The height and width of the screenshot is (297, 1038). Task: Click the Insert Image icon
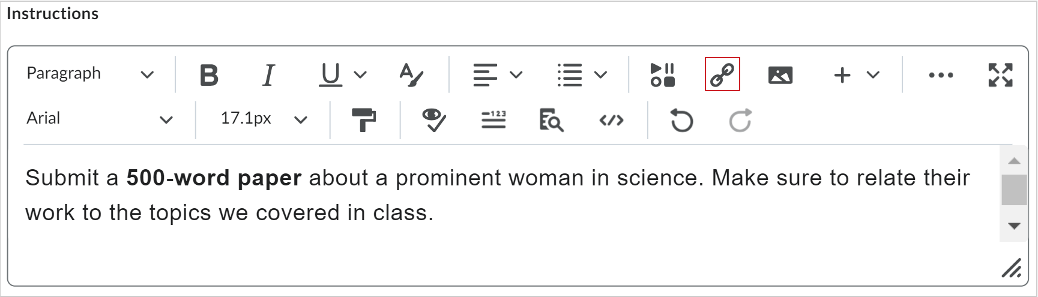(780, 75)
